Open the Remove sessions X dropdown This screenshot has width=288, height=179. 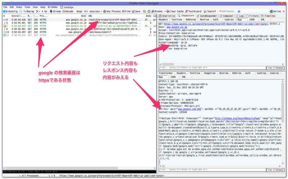38,11
